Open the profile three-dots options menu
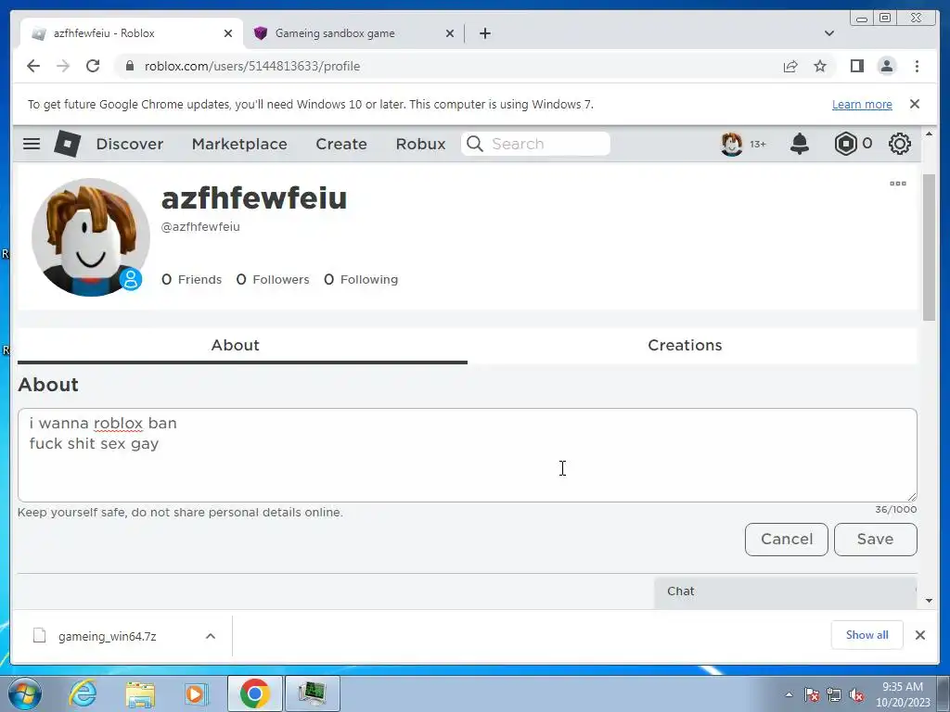 (897, 184)
